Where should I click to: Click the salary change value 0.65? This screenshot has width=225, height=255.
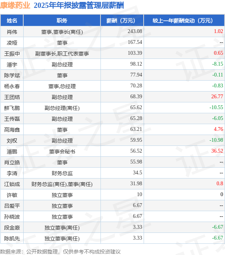[218, 53]
